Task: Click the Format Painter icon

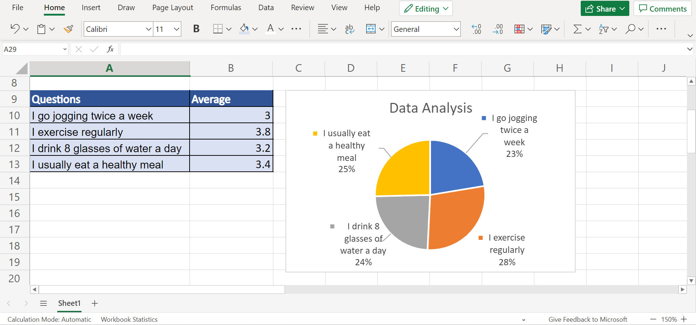Action: (68, 29)
